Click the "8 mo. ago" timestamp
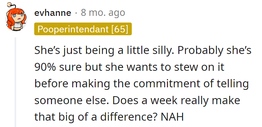This screenshot has width=262, height=127. (103, 13)
